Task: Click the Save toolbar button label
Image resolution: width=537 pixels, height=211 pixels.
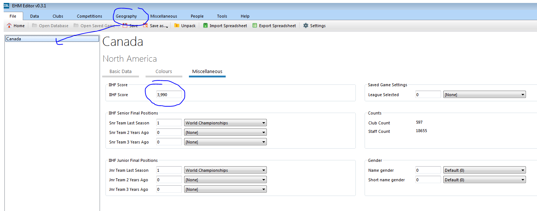Action: click(x=133, y=26)
